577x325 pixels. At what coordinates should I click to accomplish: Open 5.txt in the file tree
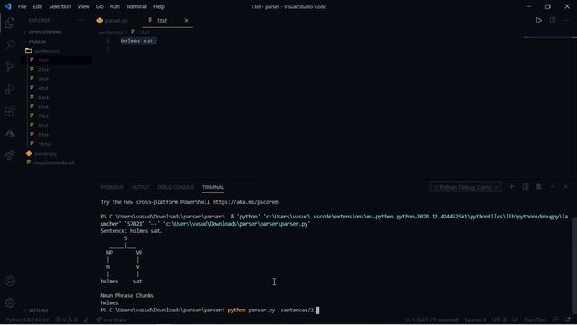(x=43, y=97)
